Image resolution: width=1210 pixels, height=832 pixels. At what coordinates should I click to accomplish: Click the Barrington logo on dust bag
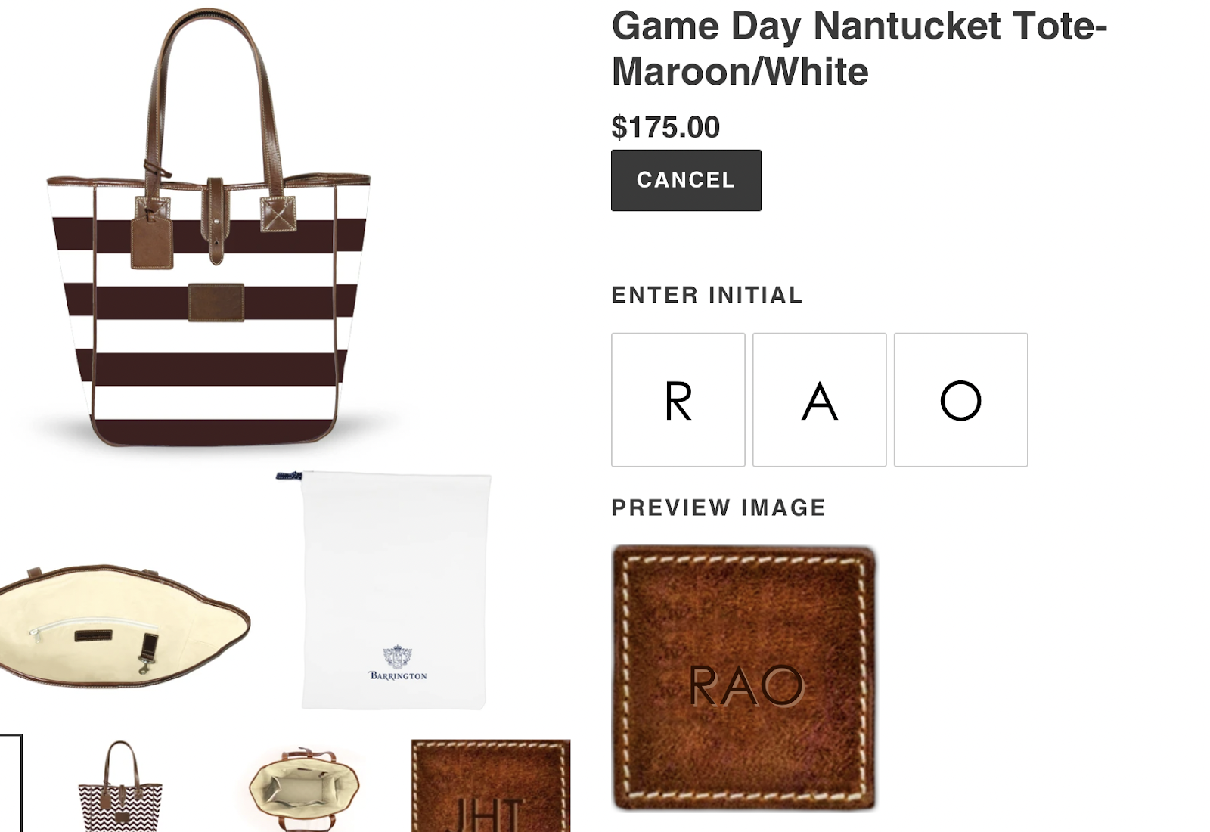coord(398,663)
